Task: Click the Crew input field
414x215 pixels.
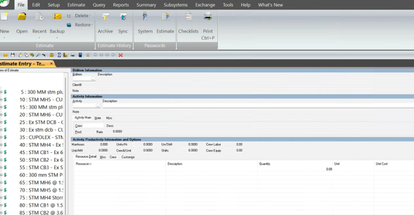Action: tap(93, 126)
